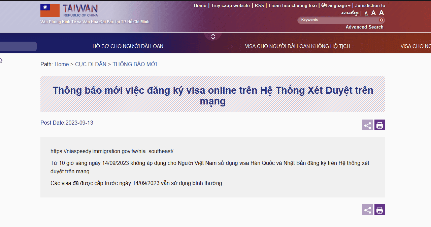Open HỒ SƠ CHO NGƯỜI ĐÀI LOAN menu
The image size is (431, 227).
(x=128, y=46)
